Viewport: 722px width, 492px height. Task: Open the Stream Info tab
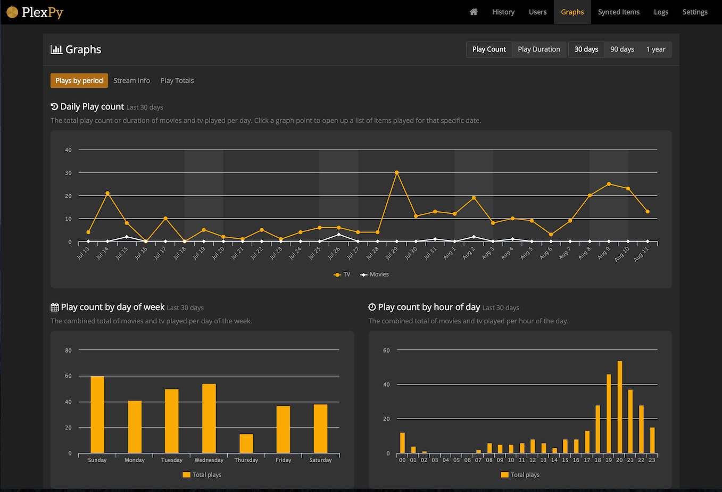[131, 81]
